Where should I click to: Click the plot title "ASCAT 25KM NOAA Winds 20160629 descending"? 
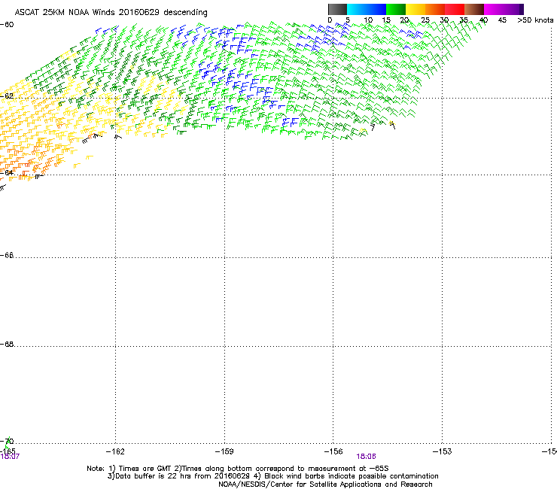coord(111,12)
